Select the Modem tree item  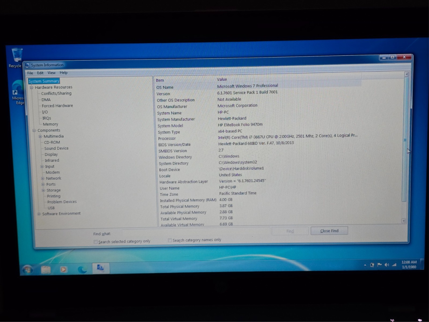click(53, 172)
